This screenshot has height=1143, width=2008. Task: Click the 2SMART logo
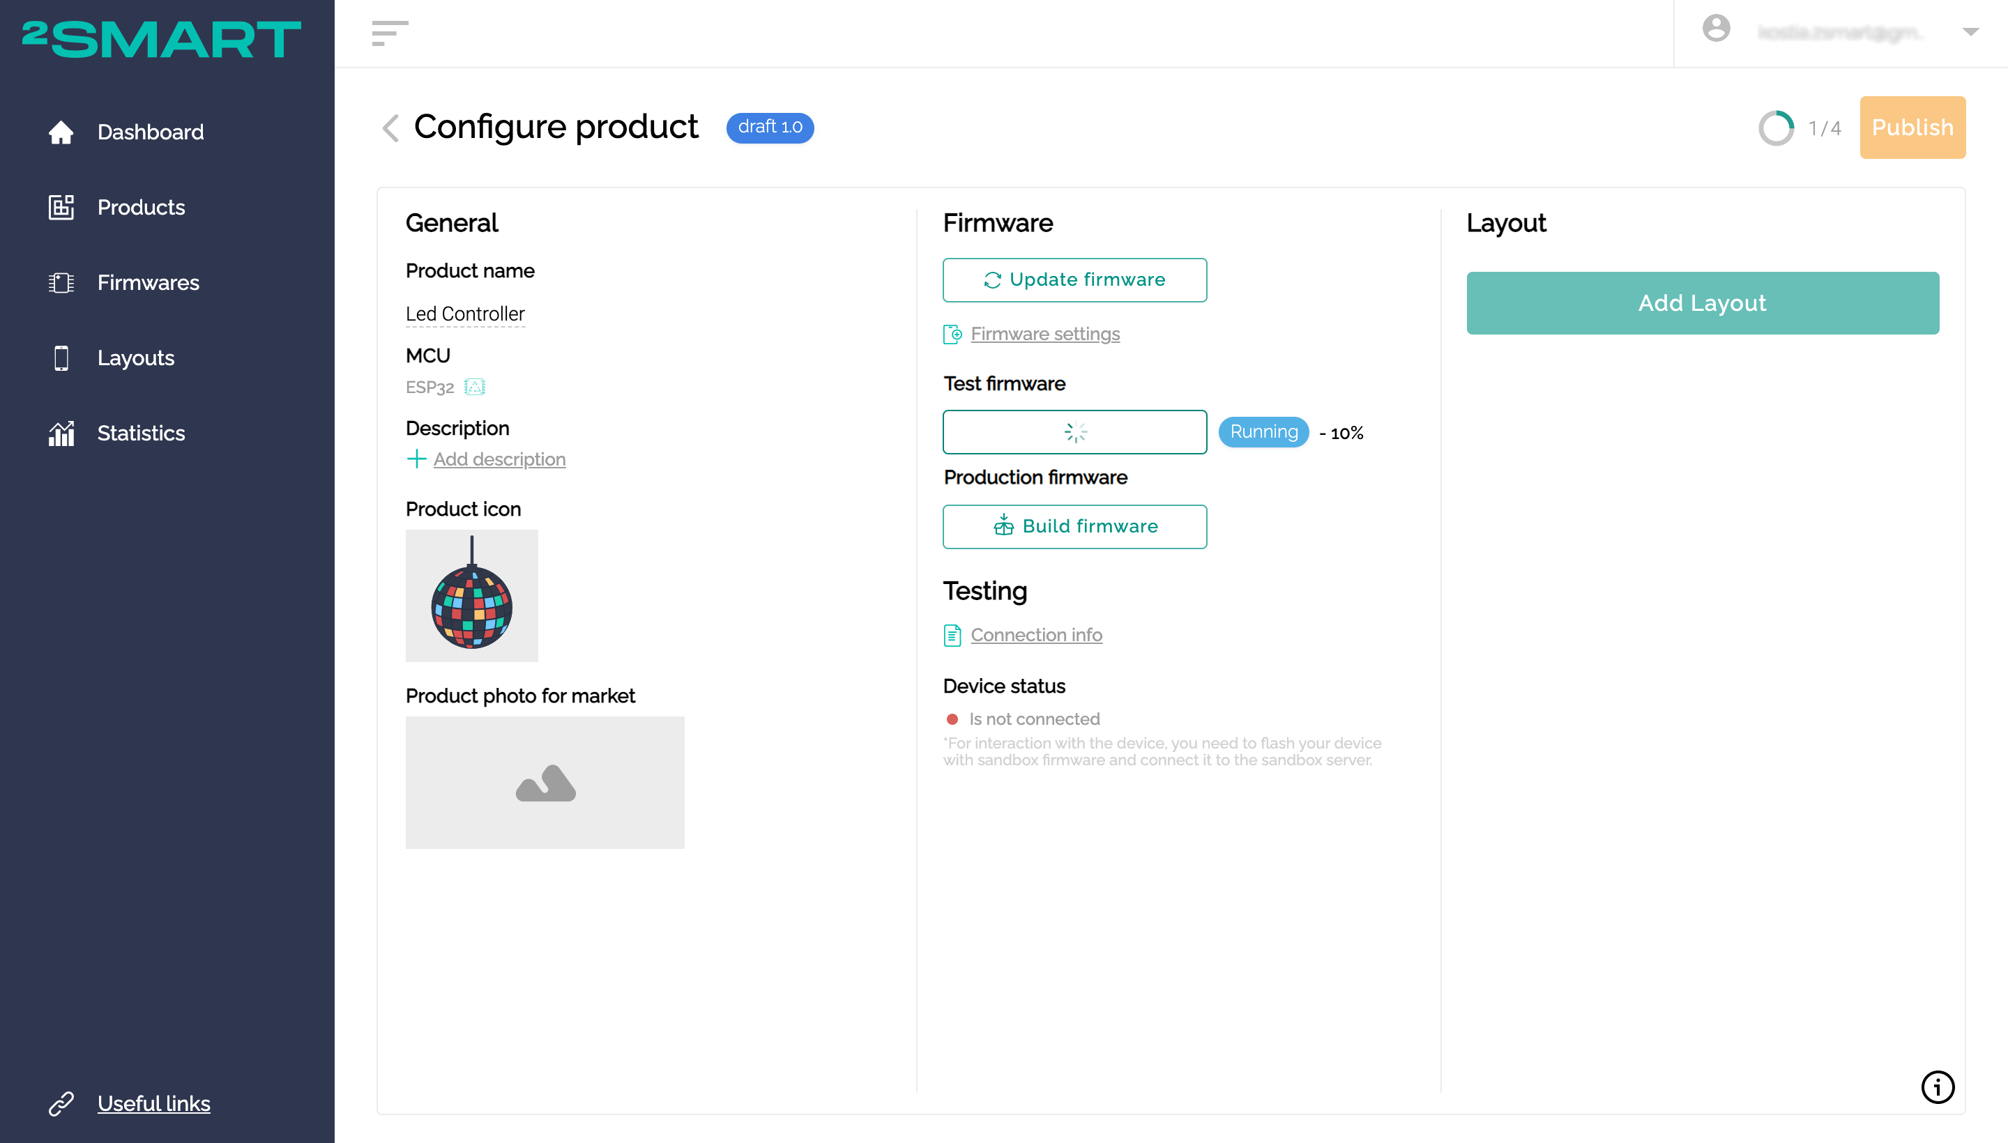[161, 39]
